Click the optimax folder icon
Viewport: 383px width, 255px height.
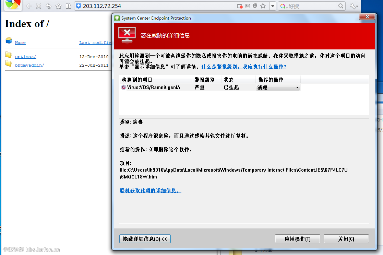(x=9, y=55)
